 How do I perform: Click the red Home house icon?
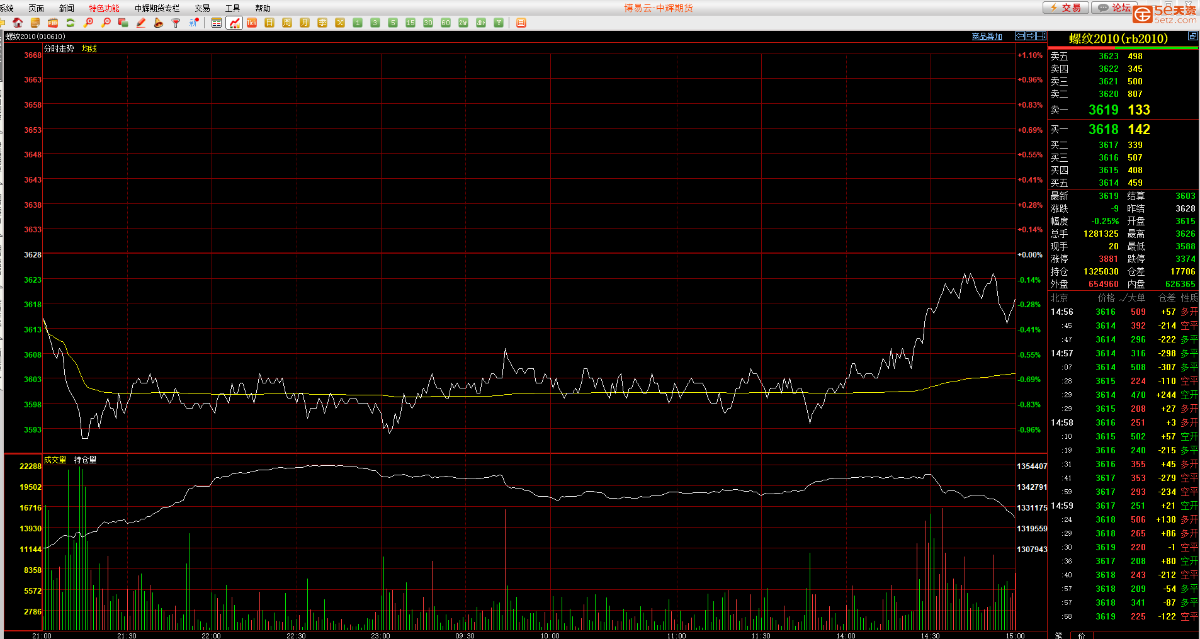[x=18, y=23]
